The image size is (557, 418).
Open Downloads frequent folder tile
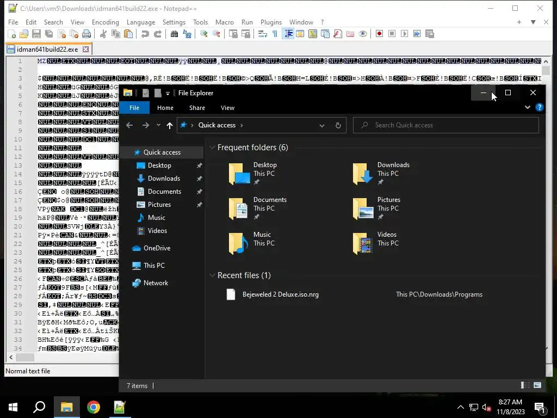click(381, 173)
